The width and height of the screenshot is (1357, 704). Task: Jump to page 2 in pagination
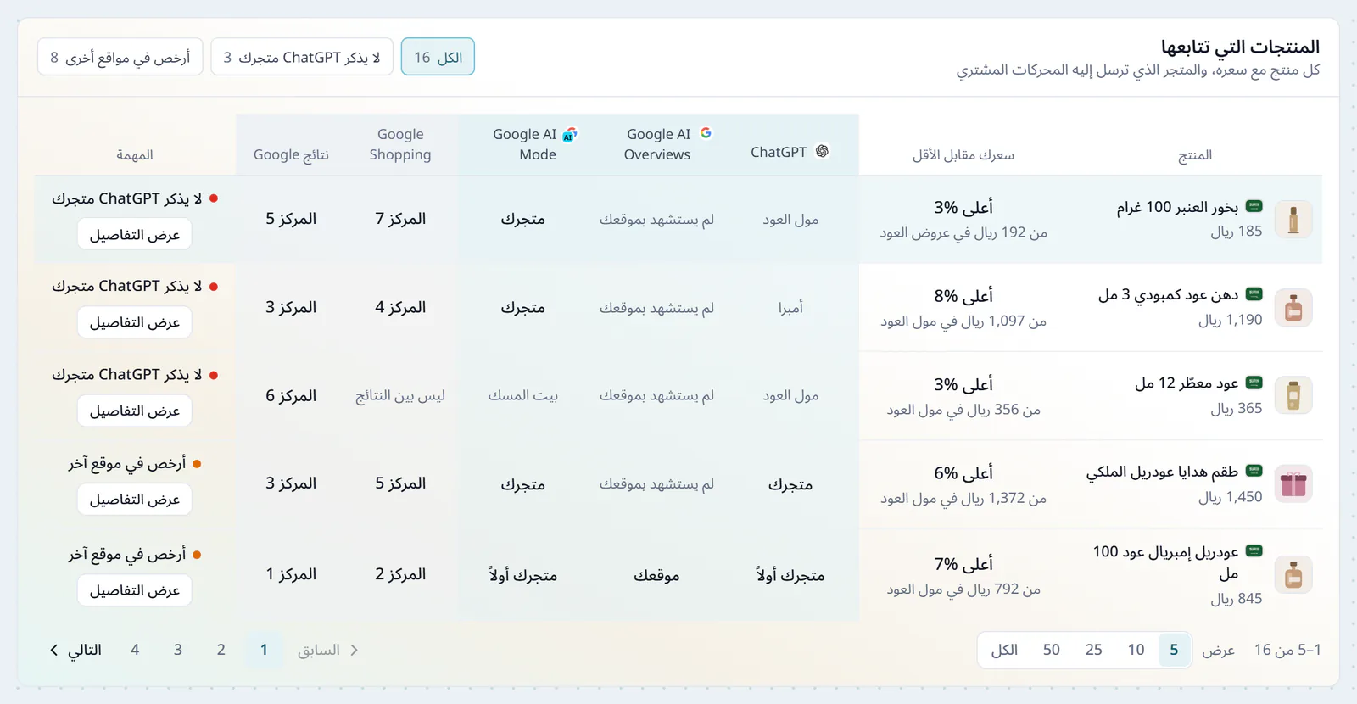[x=221, y=650]
